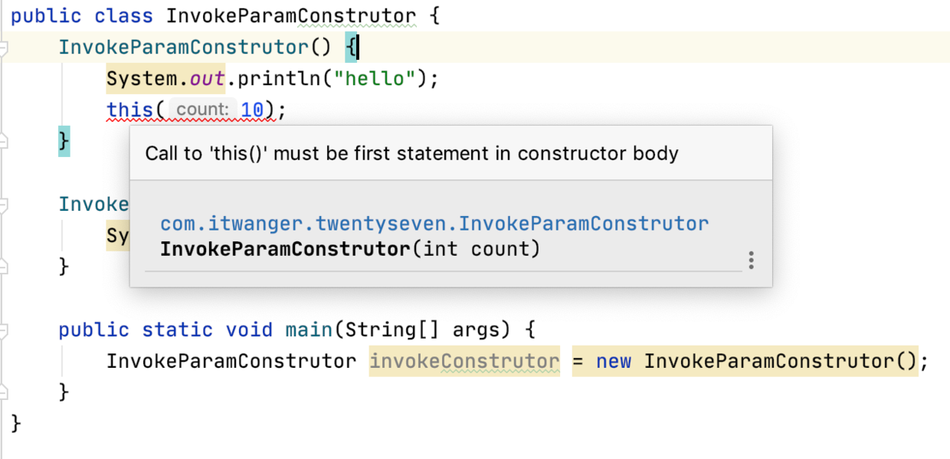950x459 pixels.
Task: Click the InvokeParamConstrutor(int count) signature in tooltip
Action: click(x=350, y=249)
